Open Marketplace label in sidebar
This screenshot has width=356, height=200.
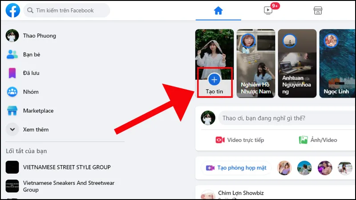coord(38,111)
